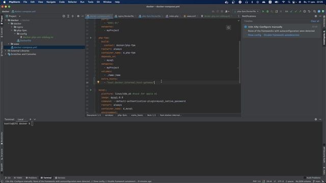Open the Refactor menu
326x183 pixels.
[x=72, y=2]
